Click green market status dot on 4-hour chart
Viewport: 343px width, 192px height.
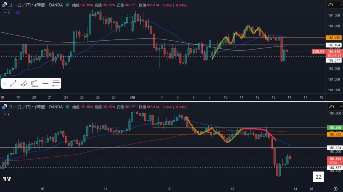coord(68,5)
